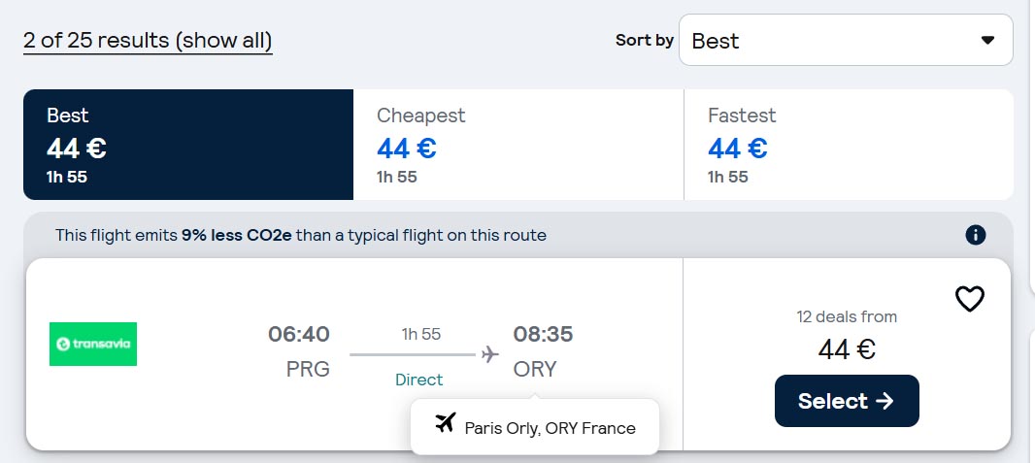Show all 25 results link
Image resolution: width=1035 pixels, height=463 pixels.
point(148,41)
